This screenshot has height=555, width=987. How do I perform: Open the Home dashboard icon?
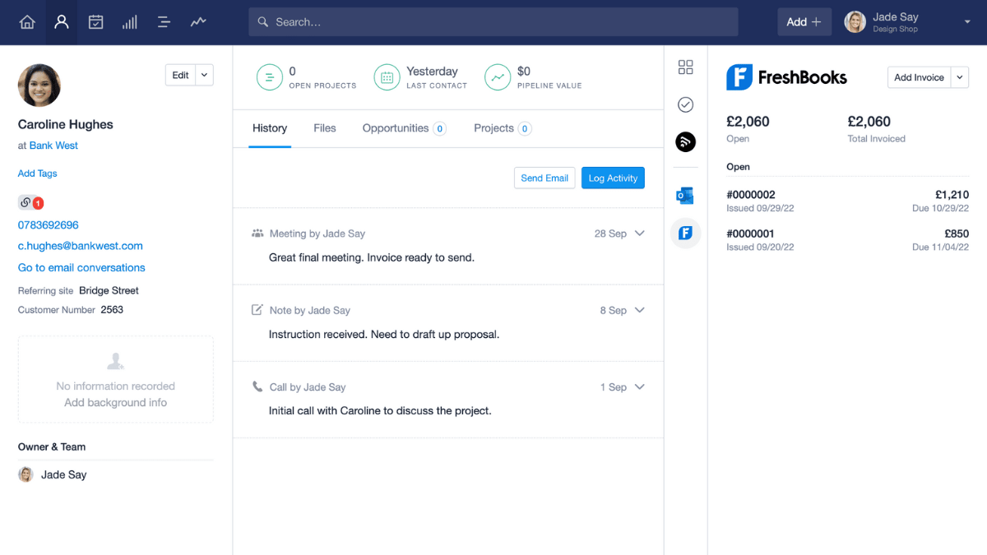tap(26, 21)
